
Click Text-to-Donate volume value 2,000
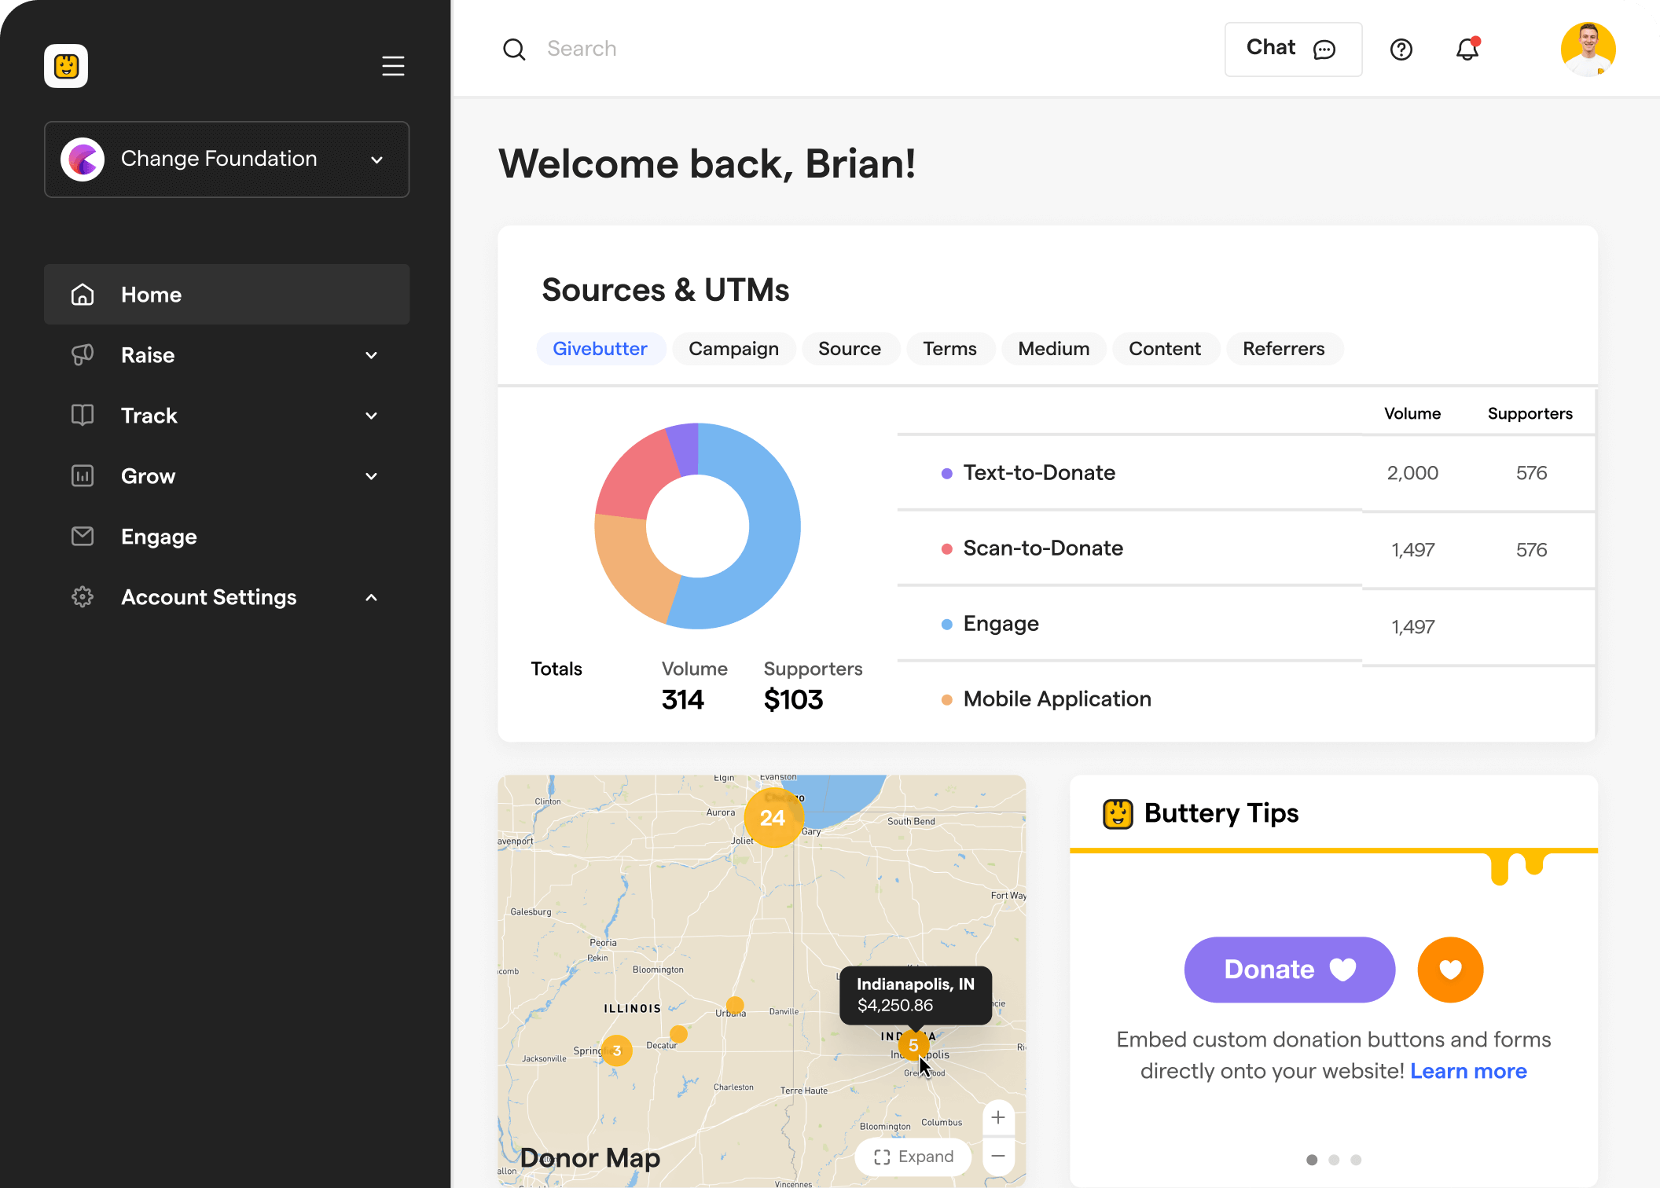coord(1412,473)
